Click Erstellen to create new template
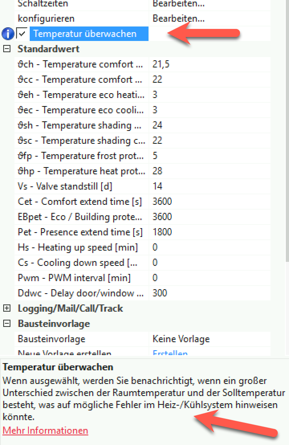 click(x=170, y=354)
